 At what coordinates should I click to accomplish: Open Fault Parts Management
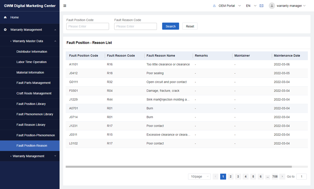(33, 83)
